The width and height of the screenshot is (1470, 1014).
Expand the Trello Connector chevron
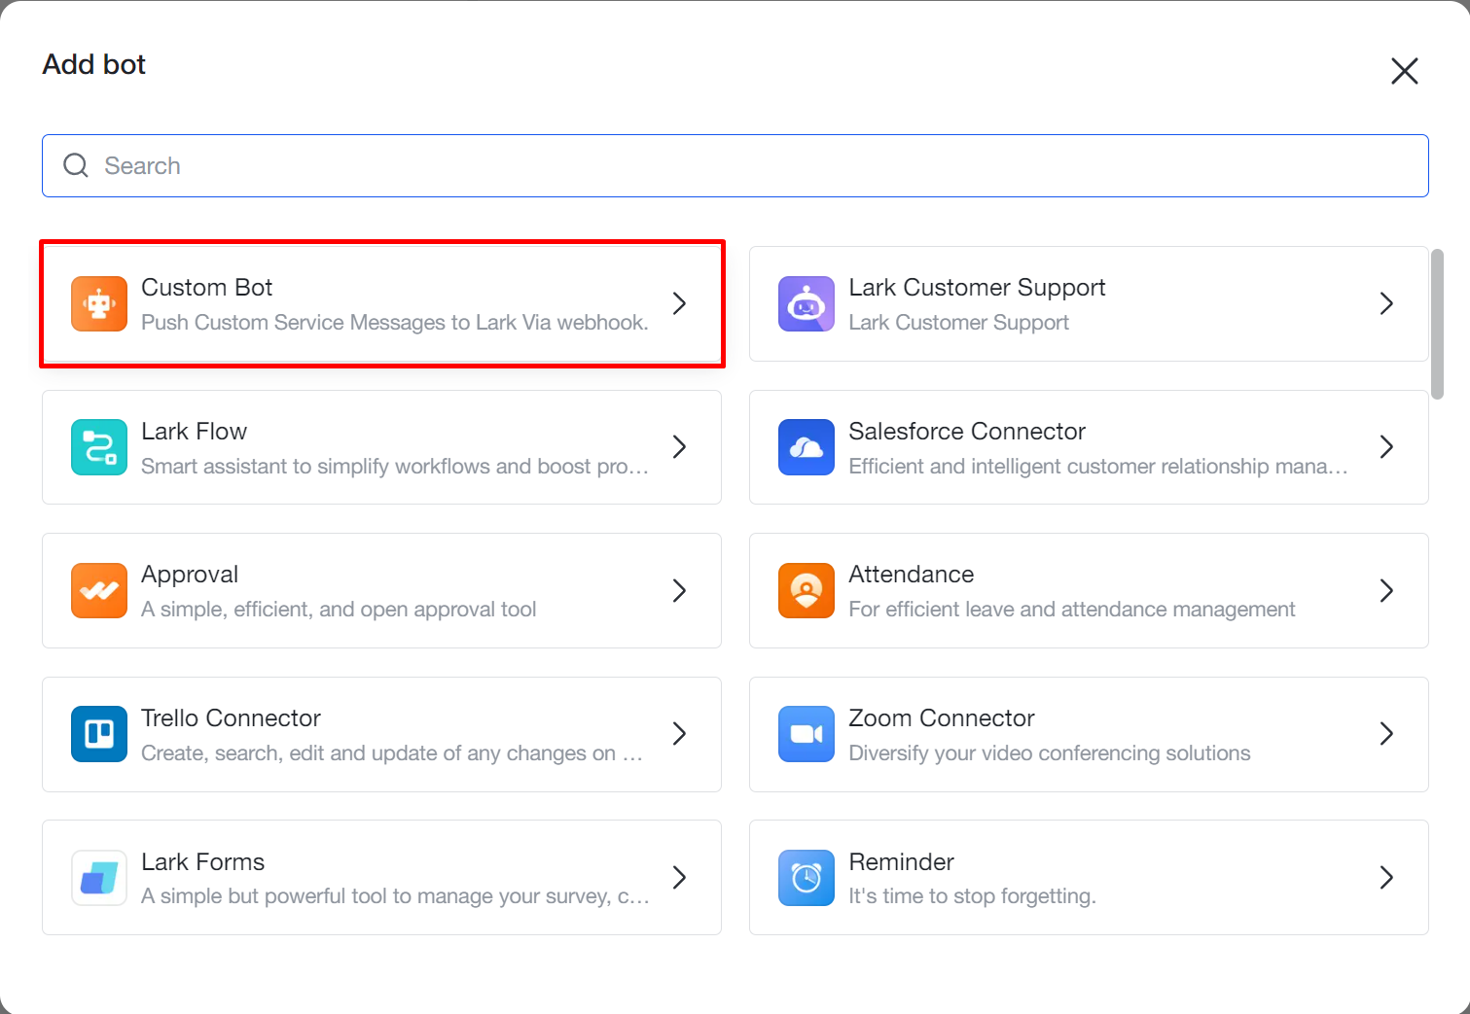click(680, 734)
